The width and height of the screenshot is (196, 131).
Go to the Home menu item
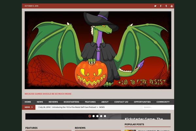point(28,102)
